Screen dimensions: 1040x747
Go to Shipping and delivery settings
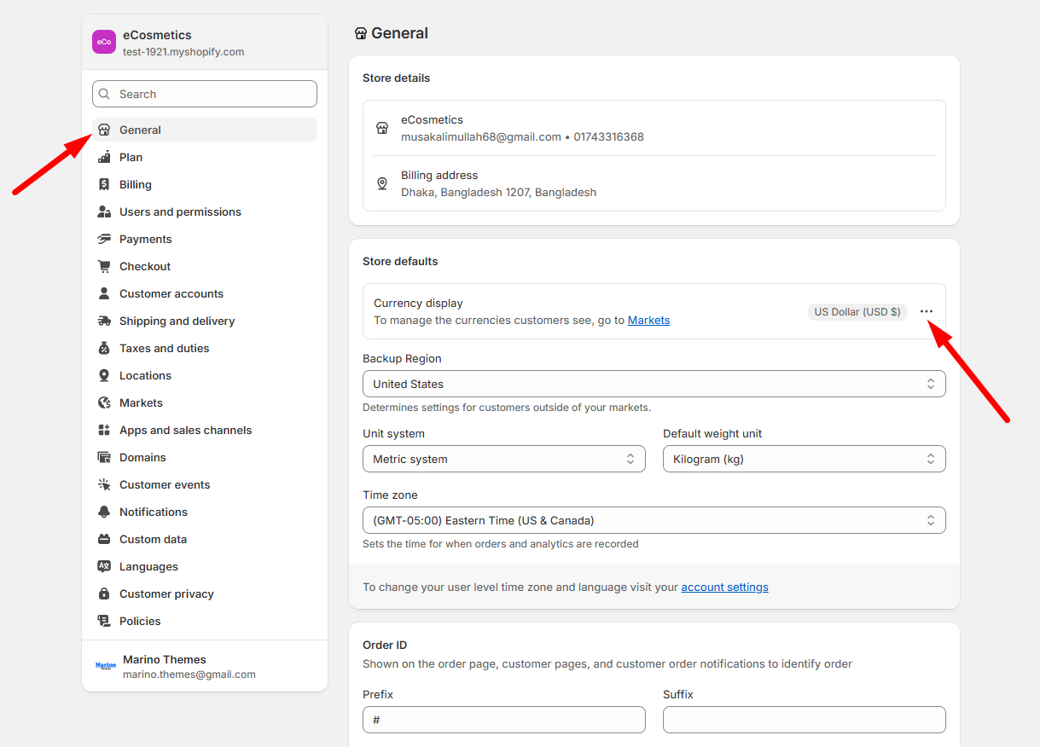pos(205,321)
